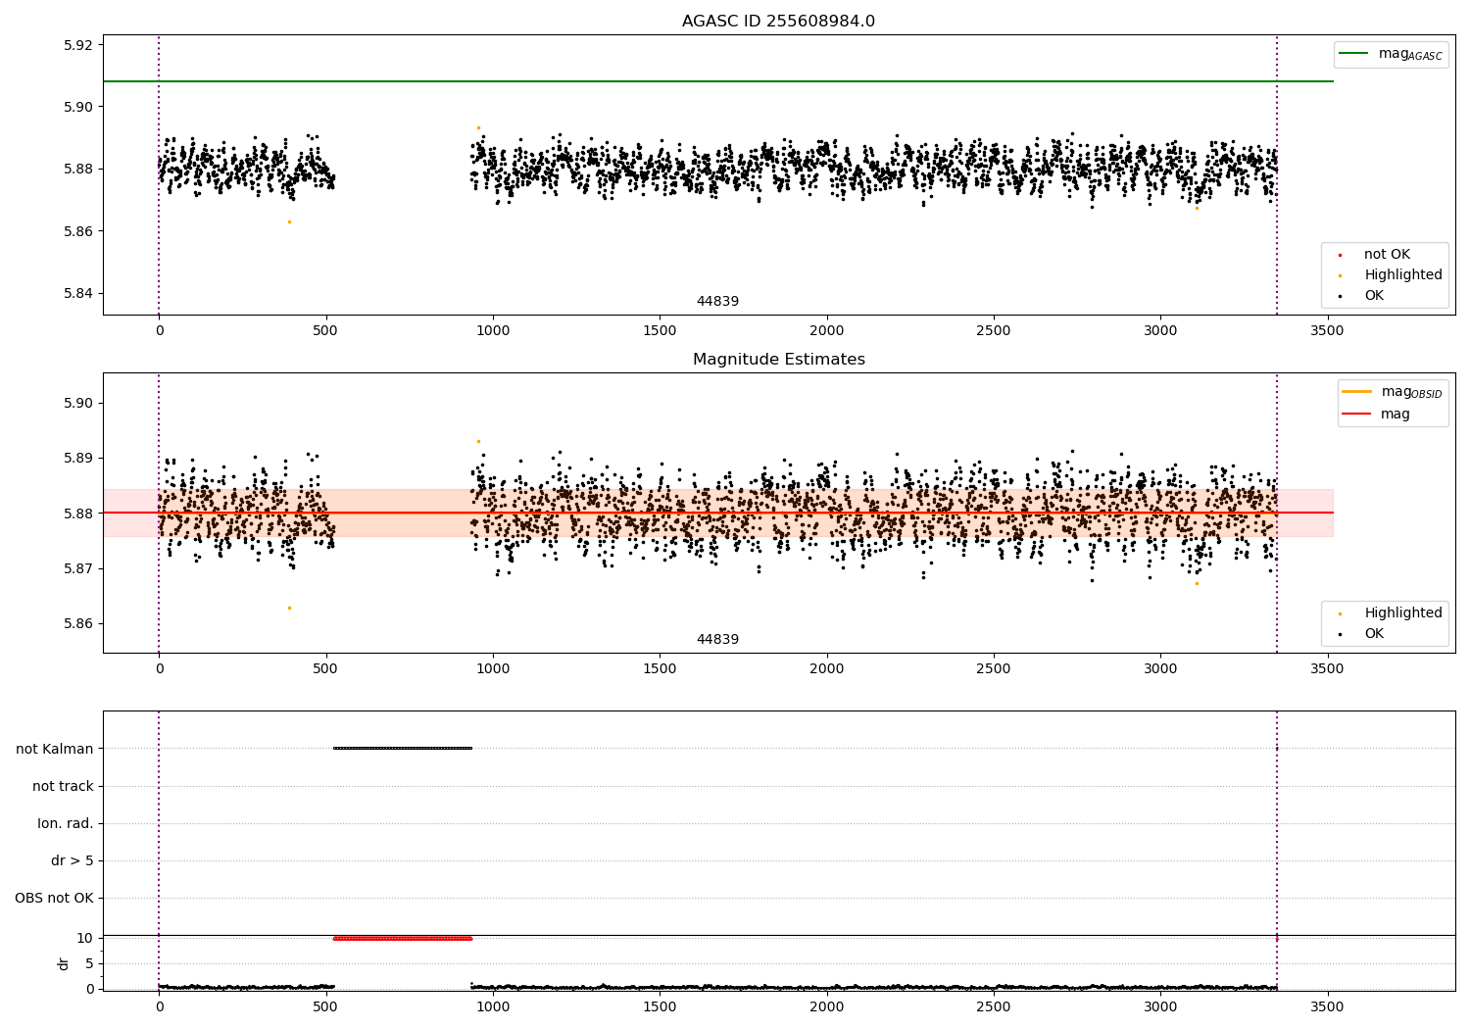This screenshot has width=1470, height=1029.
Task: Click the 3500 x-tick in bottom plot
Action: [x=1327, y=1006]
